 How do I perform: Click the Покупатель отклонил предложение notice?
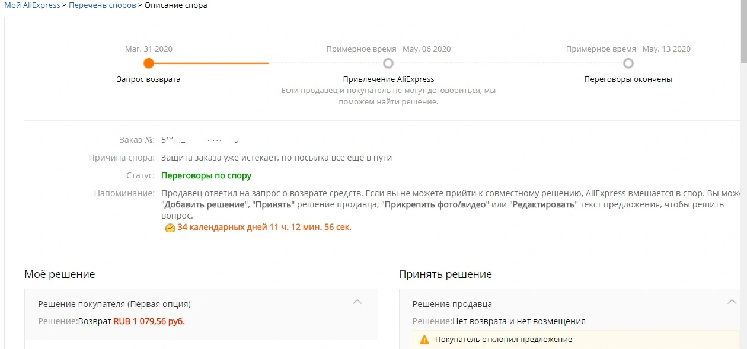(503, 340)
